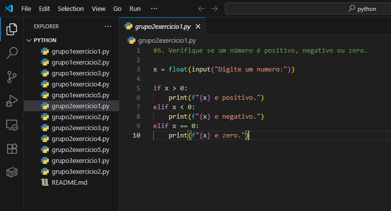Open the Remote Explorer view icon

pyautogui.click(x=12, y=125)
